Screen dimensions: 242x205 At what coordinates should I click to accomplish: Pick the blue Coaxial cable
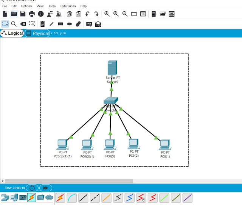click(x=129, y=198)
